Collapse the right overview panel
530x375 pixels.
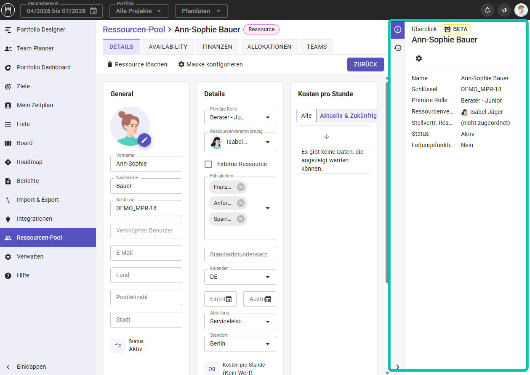[x=398, y=367]
